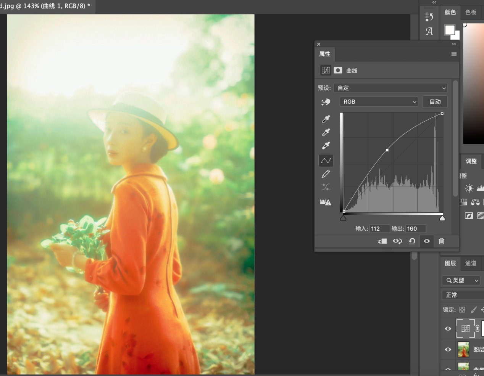
Task: Switch to the 色板 Swatches tab
Action: pos(471,12)
